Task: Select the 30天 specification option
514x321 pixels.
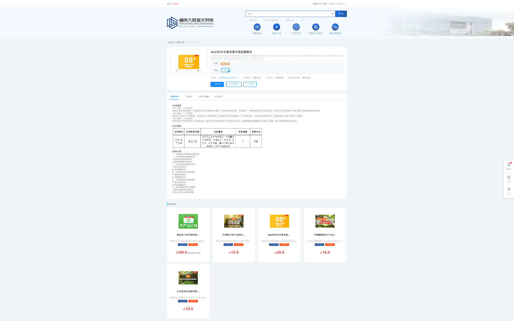Action: coord(225,70)
